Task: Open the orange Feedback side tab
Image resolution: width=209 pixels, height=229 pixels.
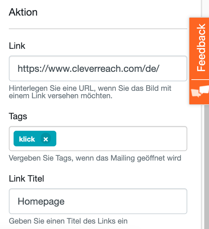Action: click(199, 61)
